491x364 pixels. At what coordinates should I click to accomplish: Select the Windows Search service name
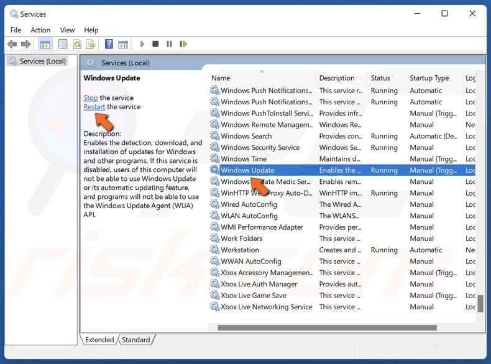(246, 136)
